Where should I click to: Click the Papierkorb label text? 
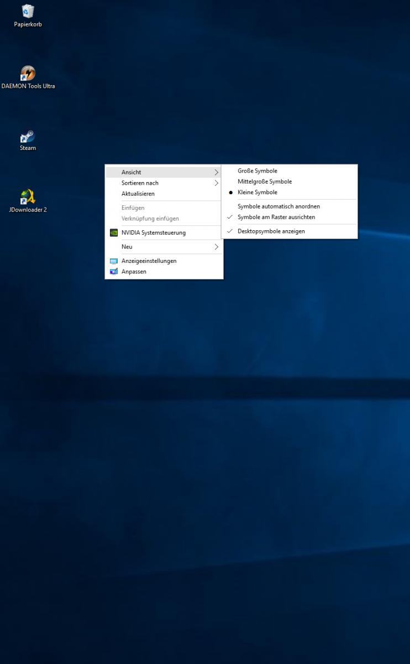coord(28,24)
